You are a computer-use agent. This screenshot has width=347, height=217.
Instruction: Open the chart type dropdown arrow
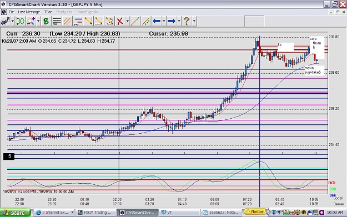pos(12,21)
